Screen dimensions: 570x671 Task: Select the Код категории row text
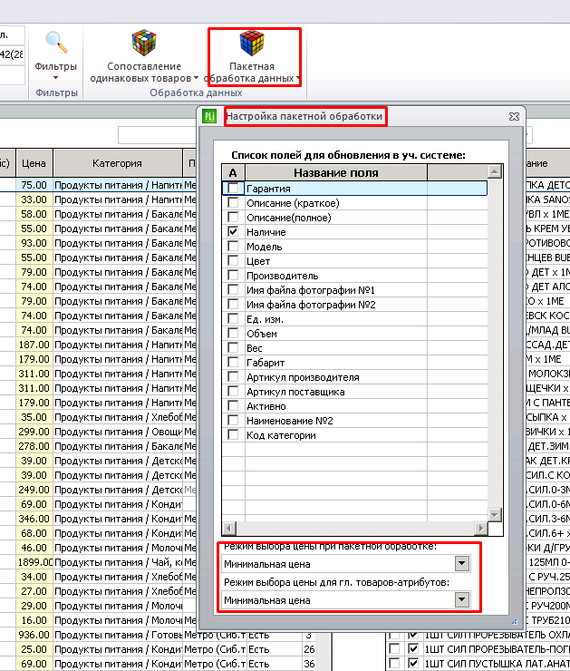click(281, 435)
